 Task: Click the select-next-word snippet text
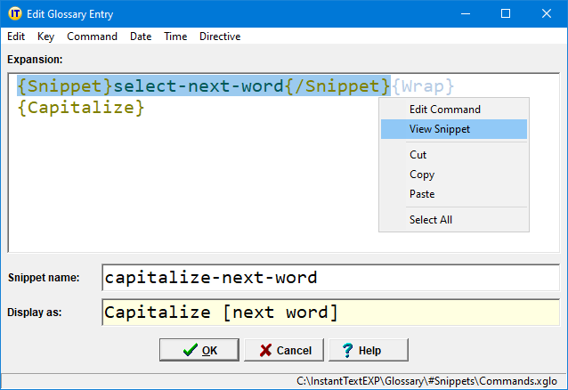point(199,86)
